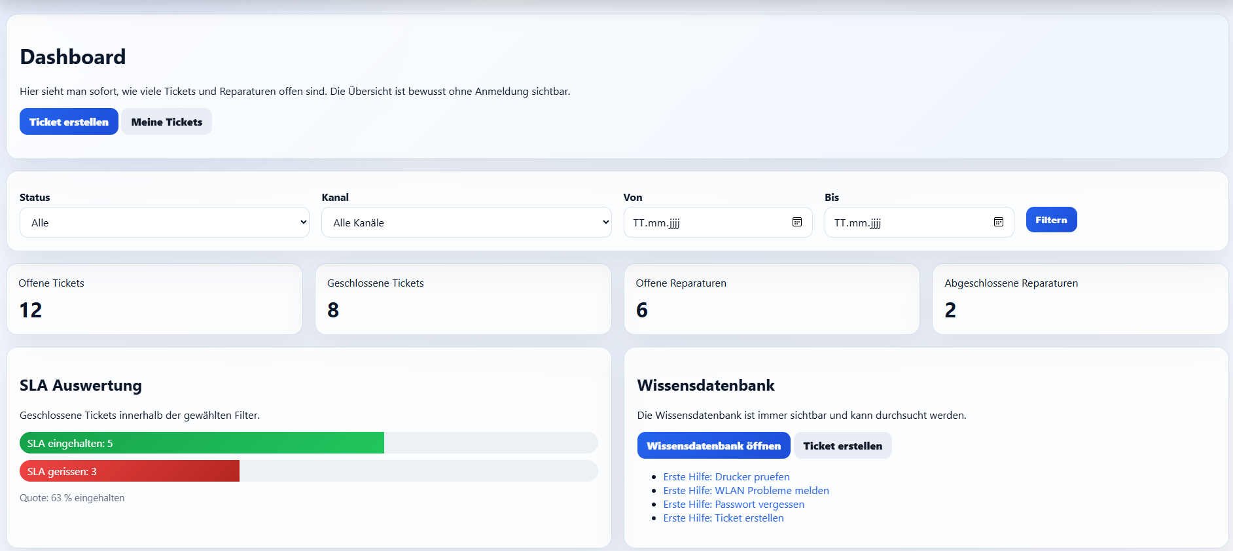
Task: Select the Offene Reparaturen card showing 6
Action: coord(772,299)
